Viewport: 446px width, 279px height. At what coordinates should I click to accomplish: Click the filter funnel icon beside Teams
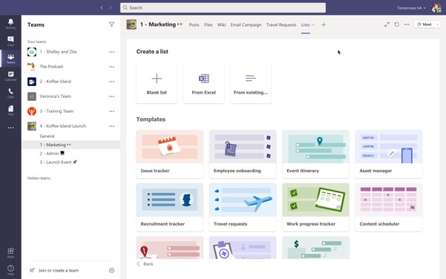coord(111,24)
